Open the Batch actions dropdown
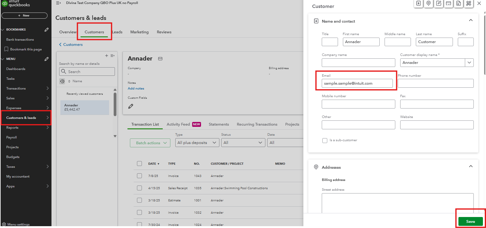Screen dimensions: 486x228 pos(150,143)
